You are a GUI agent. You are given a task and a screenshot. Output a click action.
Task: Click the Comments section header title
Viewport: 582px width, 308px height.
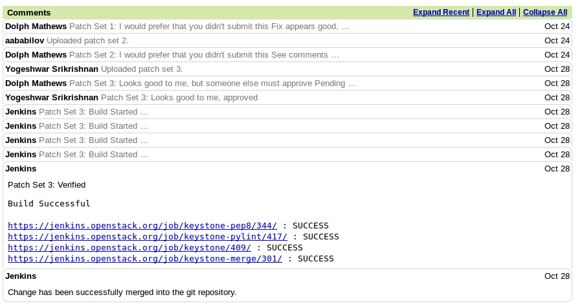[28, 12]
